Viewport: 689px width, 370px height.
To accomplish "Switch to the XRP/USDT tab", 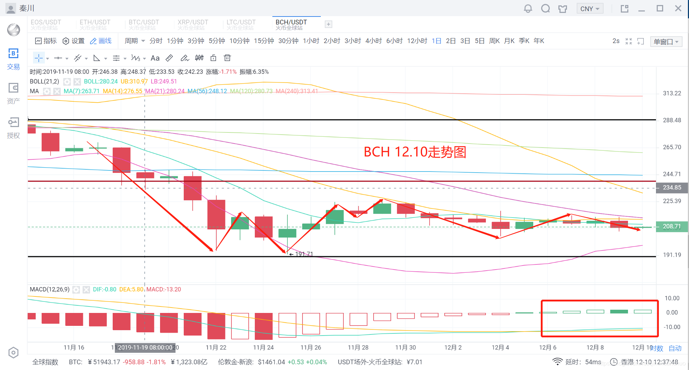I will [193, 24].
